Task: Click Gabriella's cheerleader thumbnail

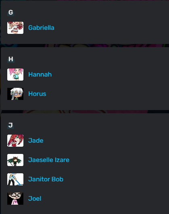Action: (15, 28)
